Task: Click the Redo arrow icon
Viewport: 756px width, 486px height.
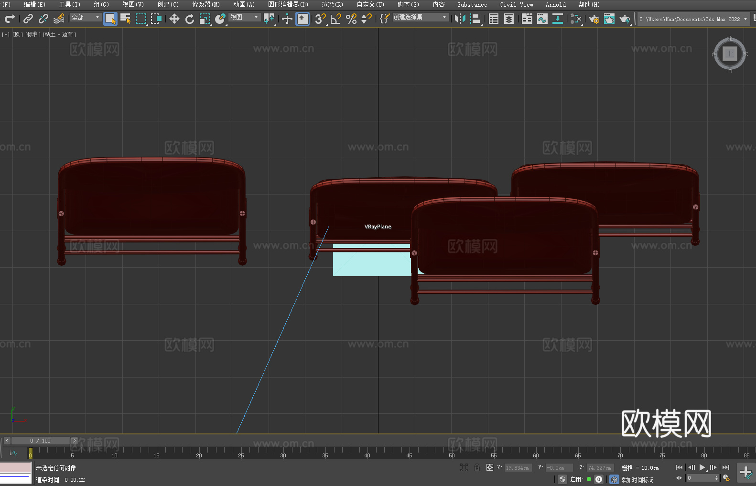Action: coord(10,19)
